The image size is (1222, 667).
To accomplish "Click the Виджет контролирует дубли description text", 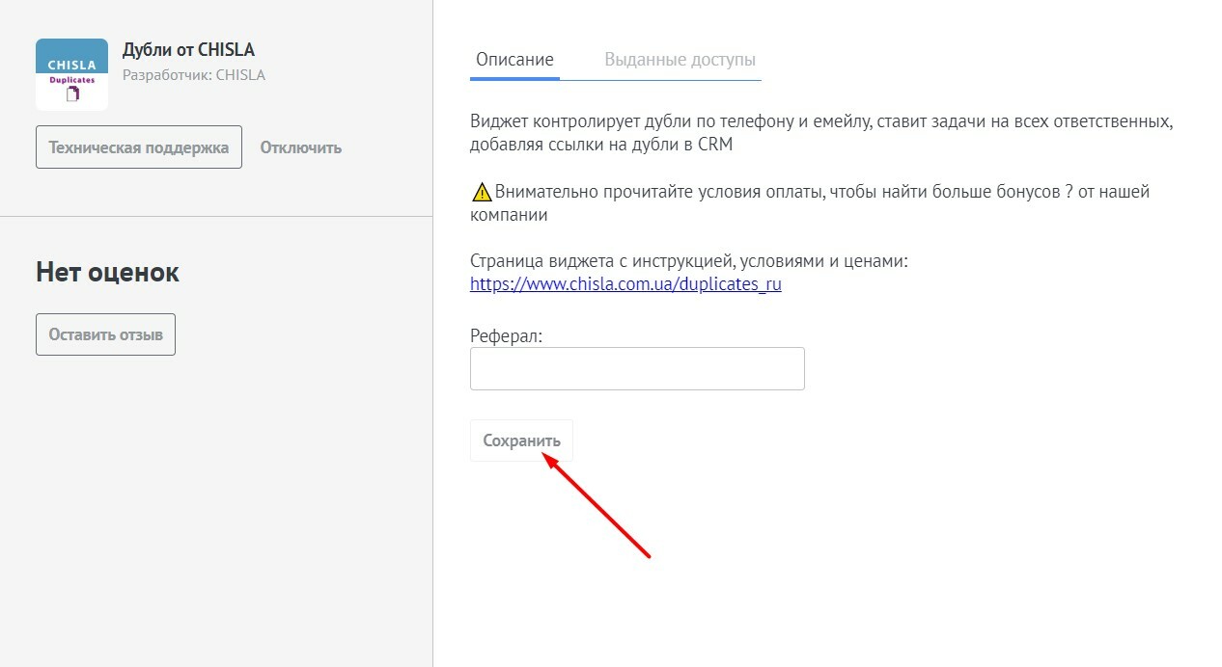I will pyautogui.click(x=821, y=134).
